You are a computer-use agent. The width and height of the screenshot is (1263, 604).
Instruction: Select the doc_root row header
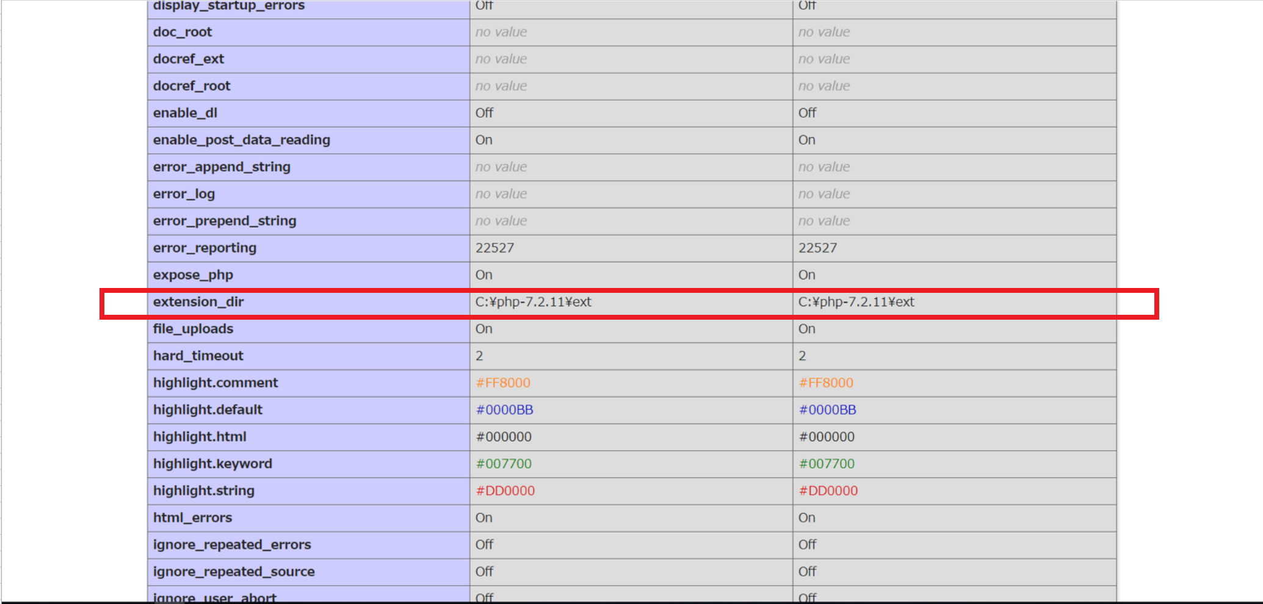click(x=183, y=32)
